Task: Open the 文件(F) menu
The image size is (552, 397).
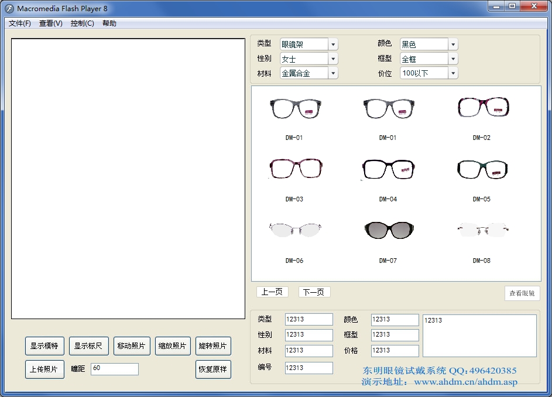Action: (20, 23)
